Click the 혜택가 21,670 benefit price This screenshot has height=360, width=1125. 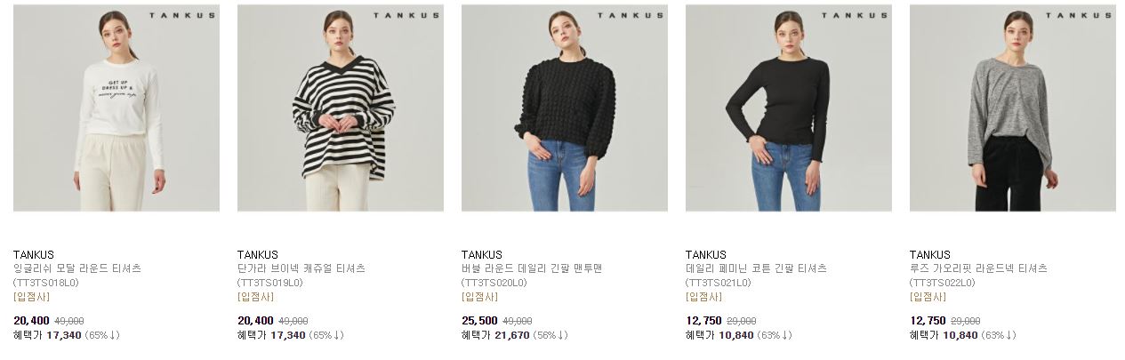pyautogui.click(x=495, y=335)
